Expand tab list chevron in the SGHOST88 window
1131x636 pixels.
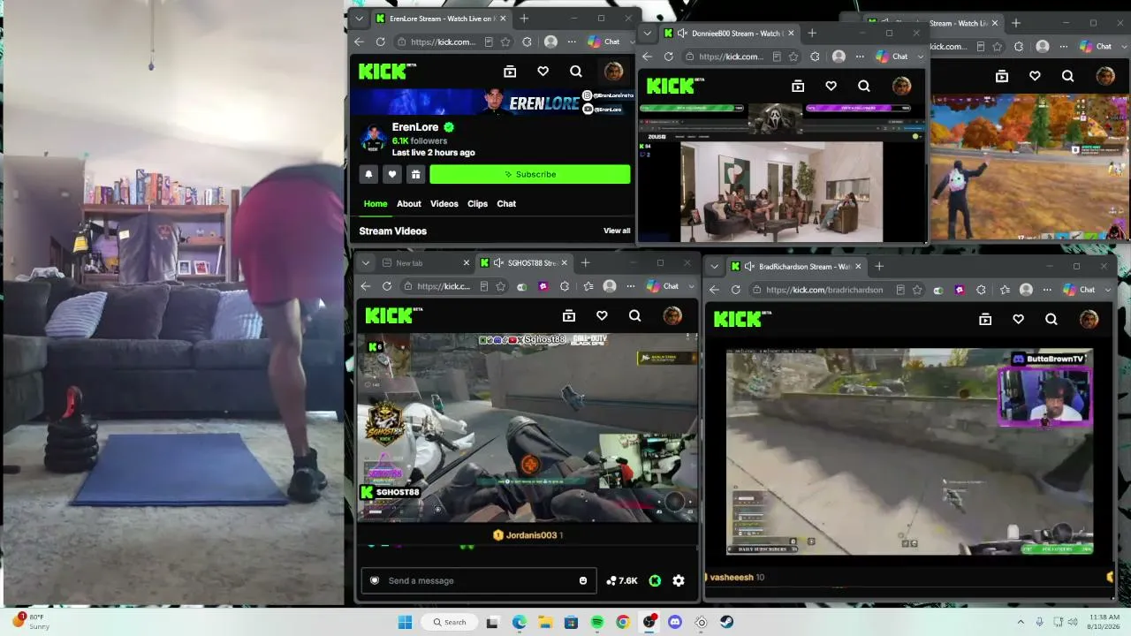365,263
